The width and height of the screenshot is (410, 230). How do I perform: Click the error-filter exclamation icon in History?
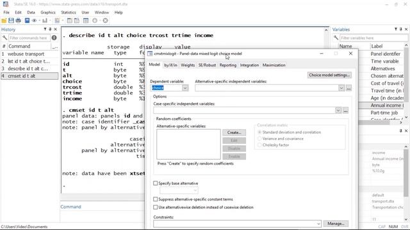tap(54, 38)
